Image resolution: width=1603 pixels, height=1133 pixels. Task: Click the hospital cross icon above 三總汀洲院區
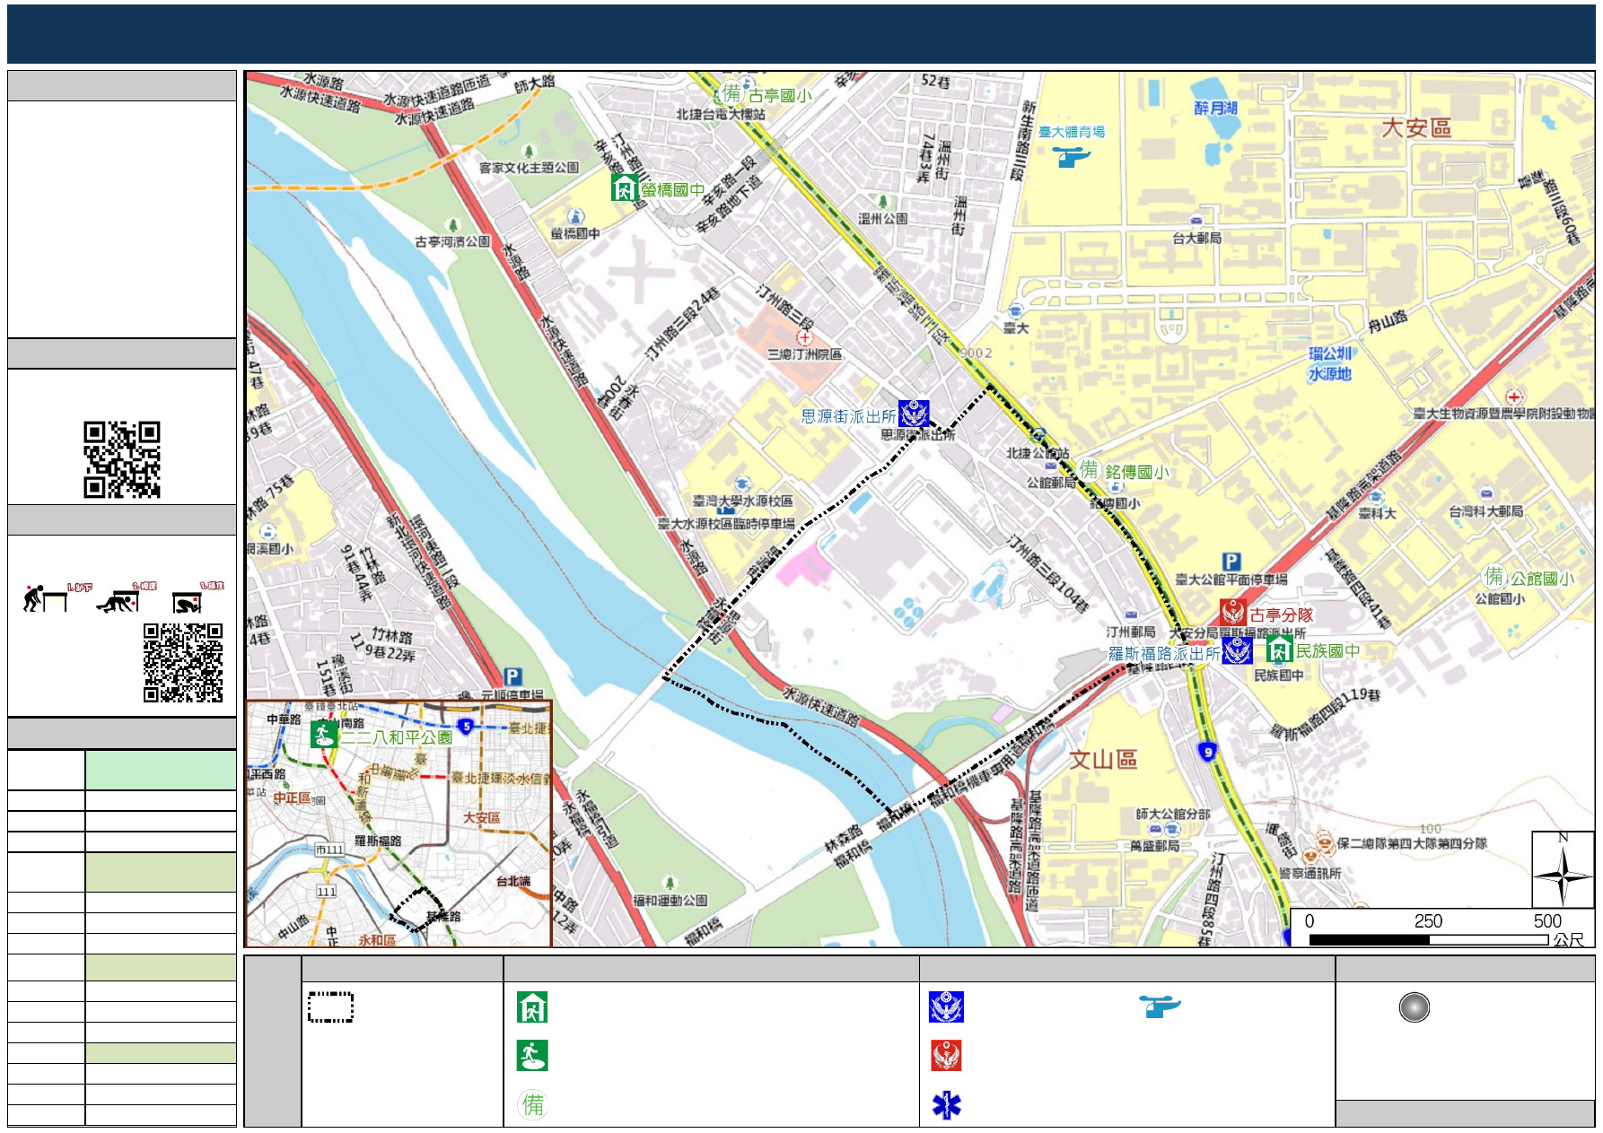(x=804, y=338)
